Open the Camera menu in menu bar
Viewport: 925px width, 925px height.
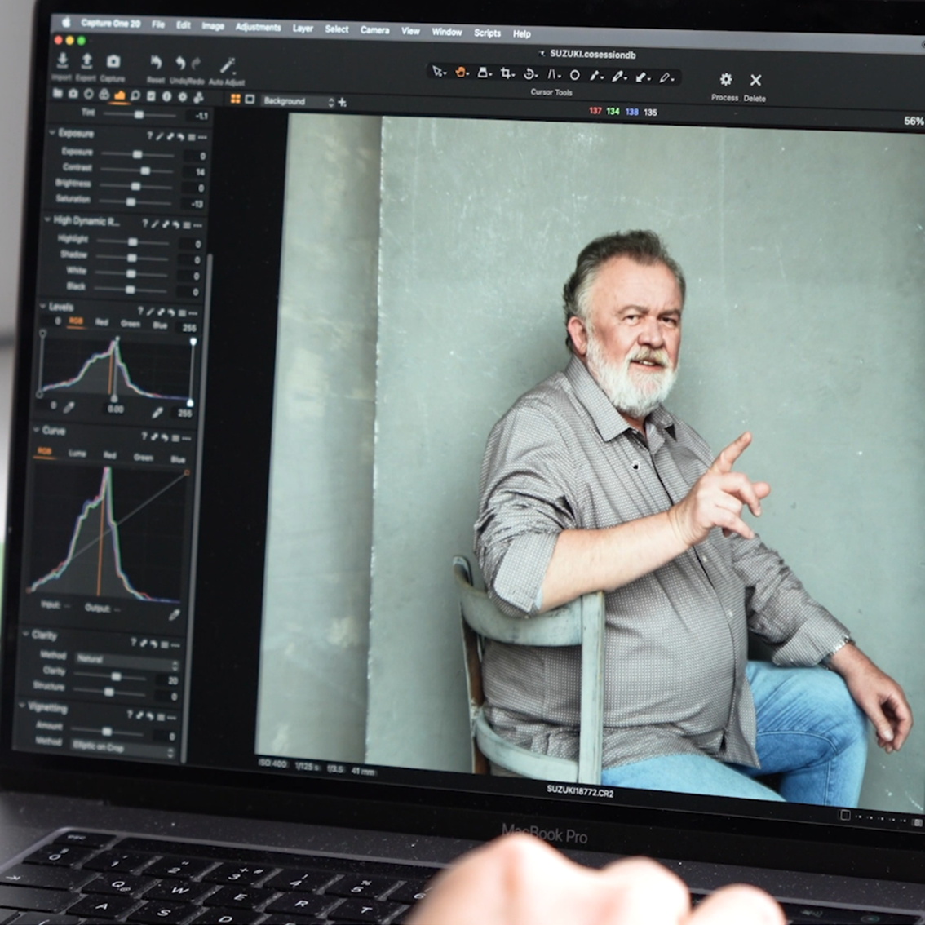[x=374, y=29]
